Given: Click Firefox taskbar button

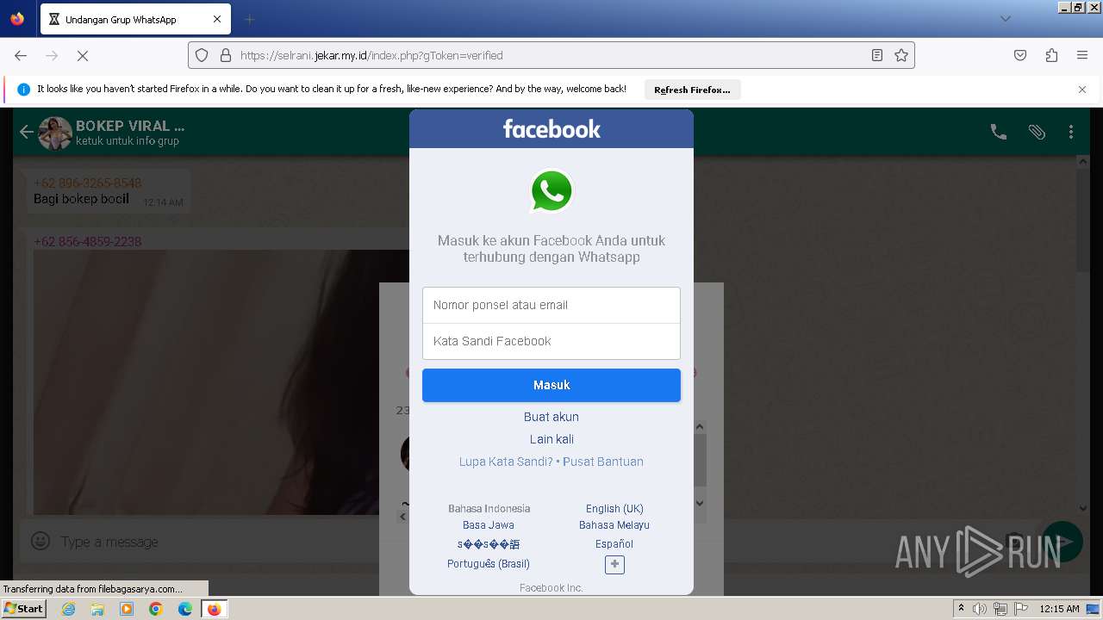Looking at the screenshot, I should [x=215, y=609].
